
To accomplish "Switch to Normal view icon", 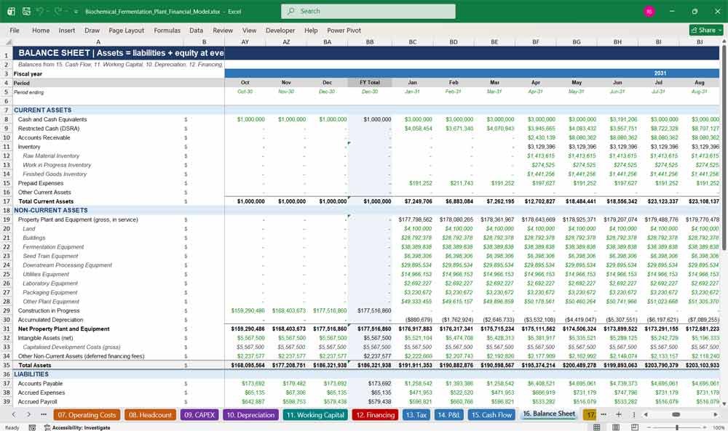I will [x=597, y=427].
